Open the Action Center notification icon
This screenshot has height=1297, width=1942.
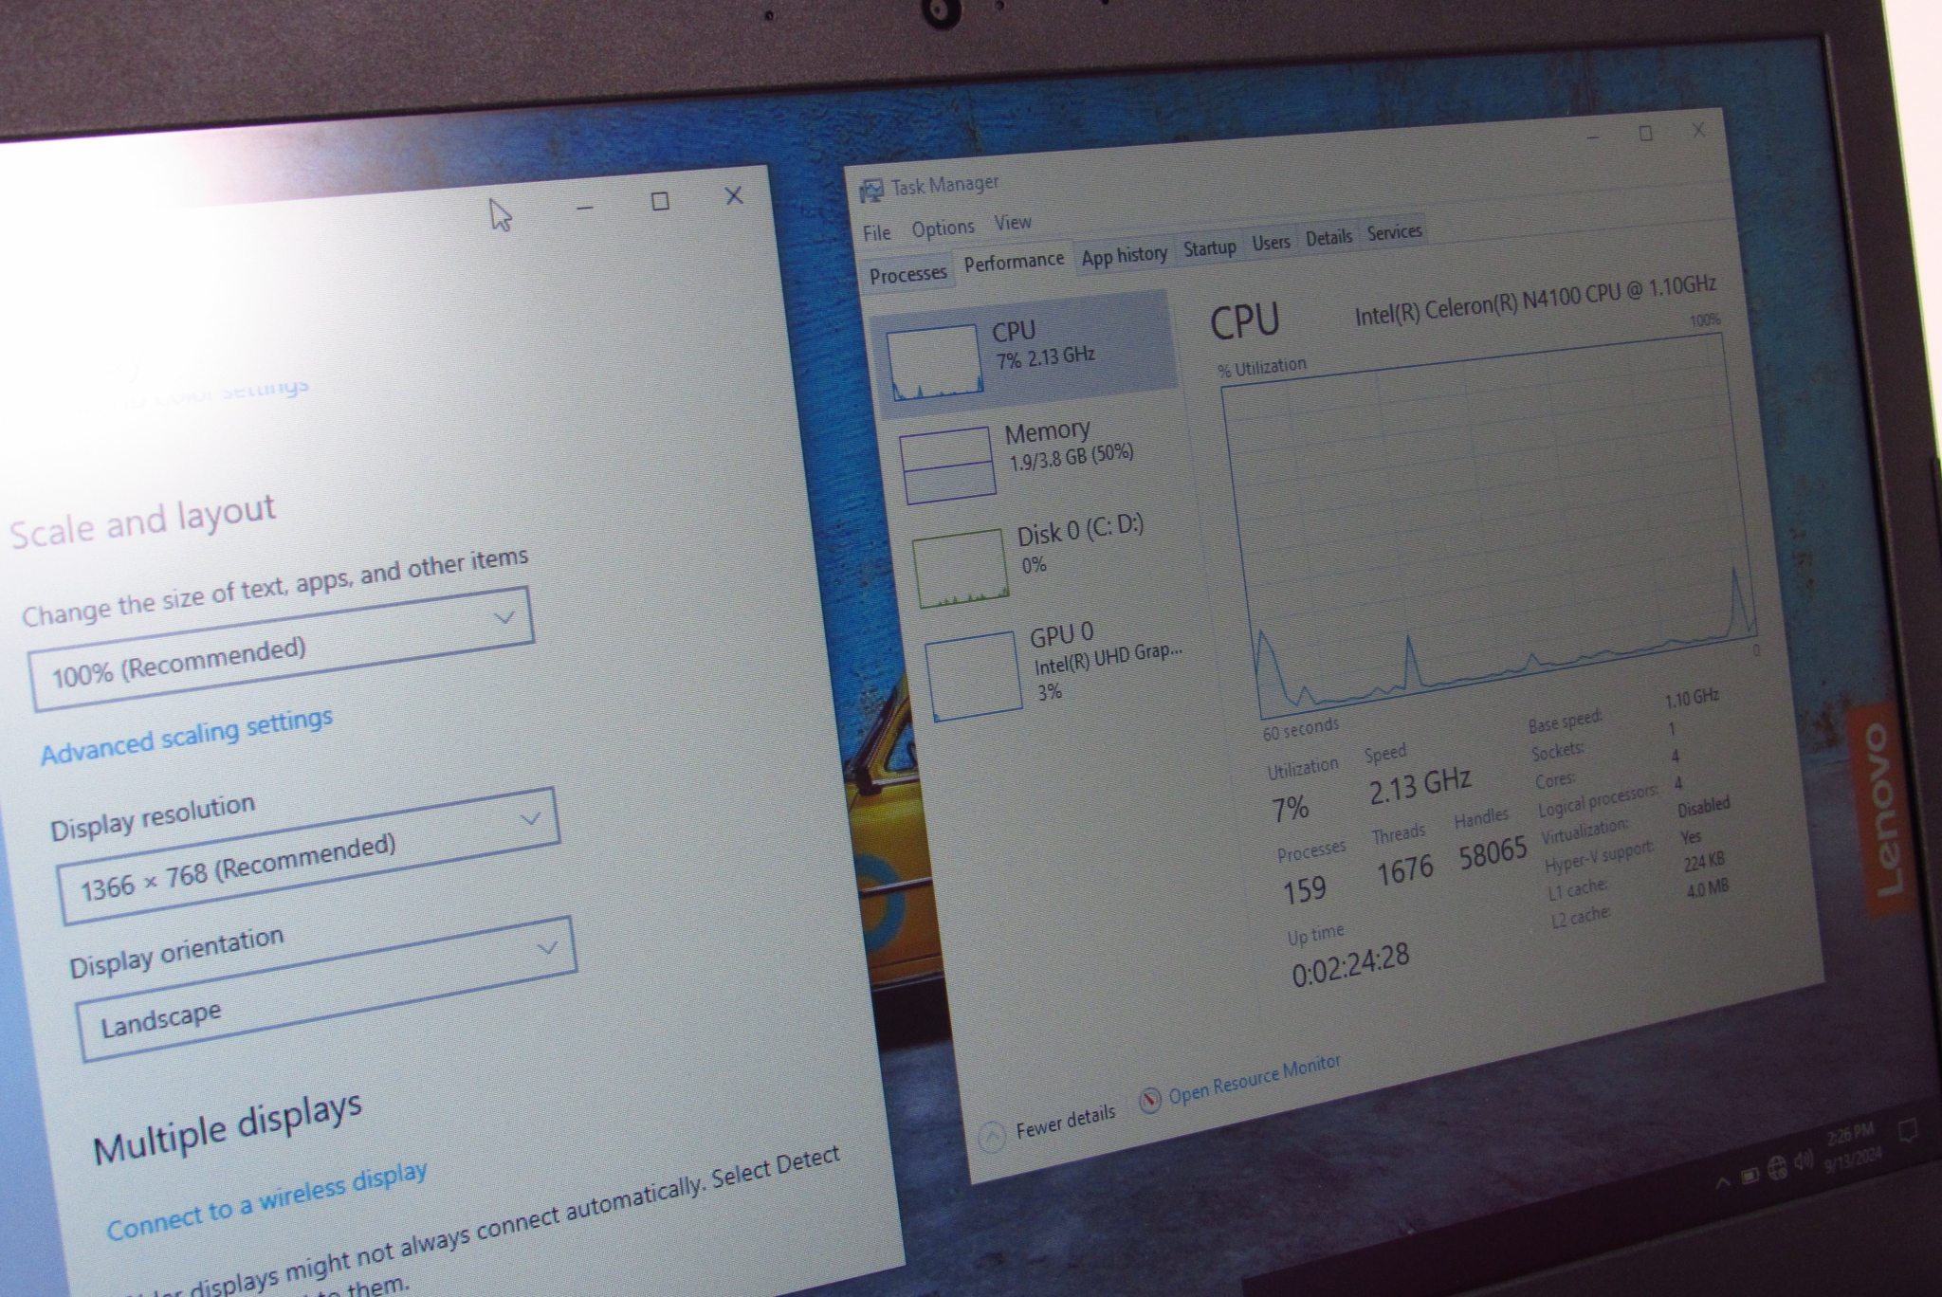(x=1908, y=1130)
